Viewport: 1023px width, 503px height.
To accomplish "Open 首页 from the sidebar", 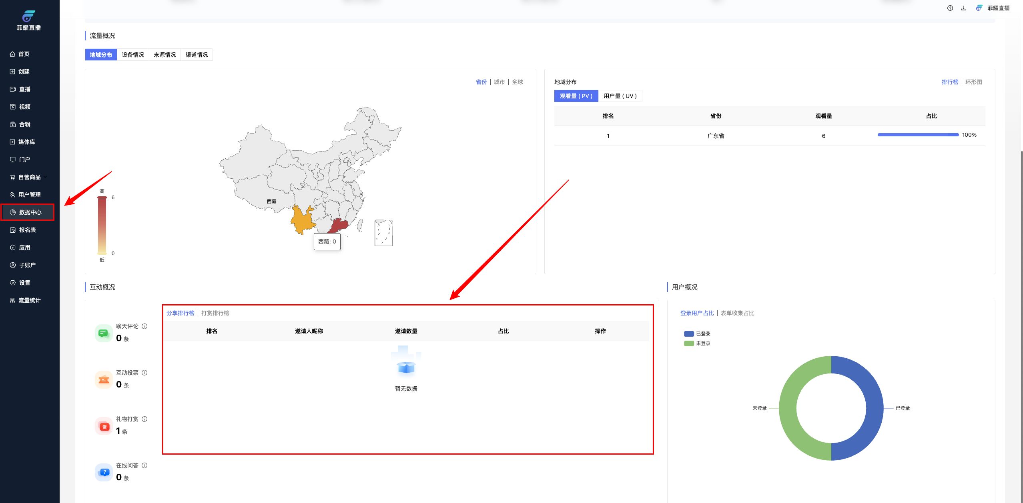I will coord(24,54).
